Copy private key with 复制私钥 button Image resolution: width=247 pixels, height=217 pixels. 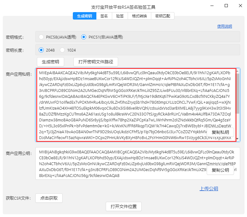pos(220,132)
